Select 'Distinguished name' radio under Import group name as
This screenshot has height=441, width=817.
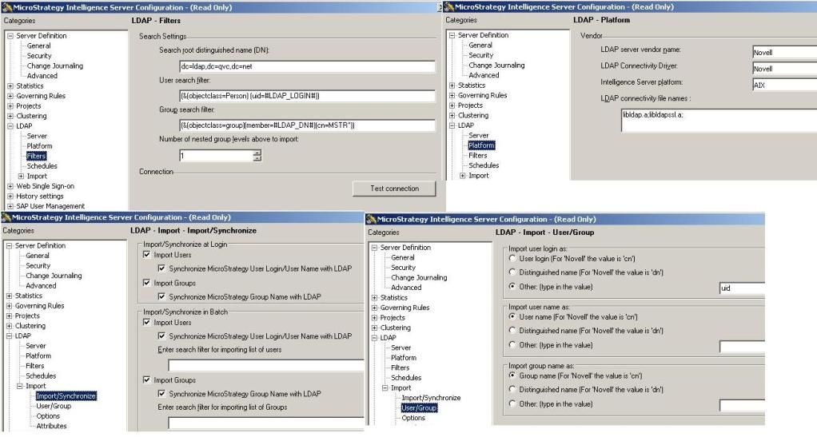point(512,389)
